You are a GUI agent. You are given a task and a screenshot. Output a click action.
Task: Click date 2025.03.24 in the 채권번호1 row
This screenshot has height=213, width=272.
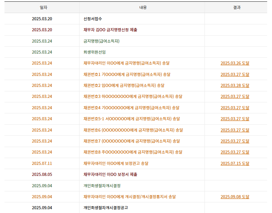tap(42, 75)
